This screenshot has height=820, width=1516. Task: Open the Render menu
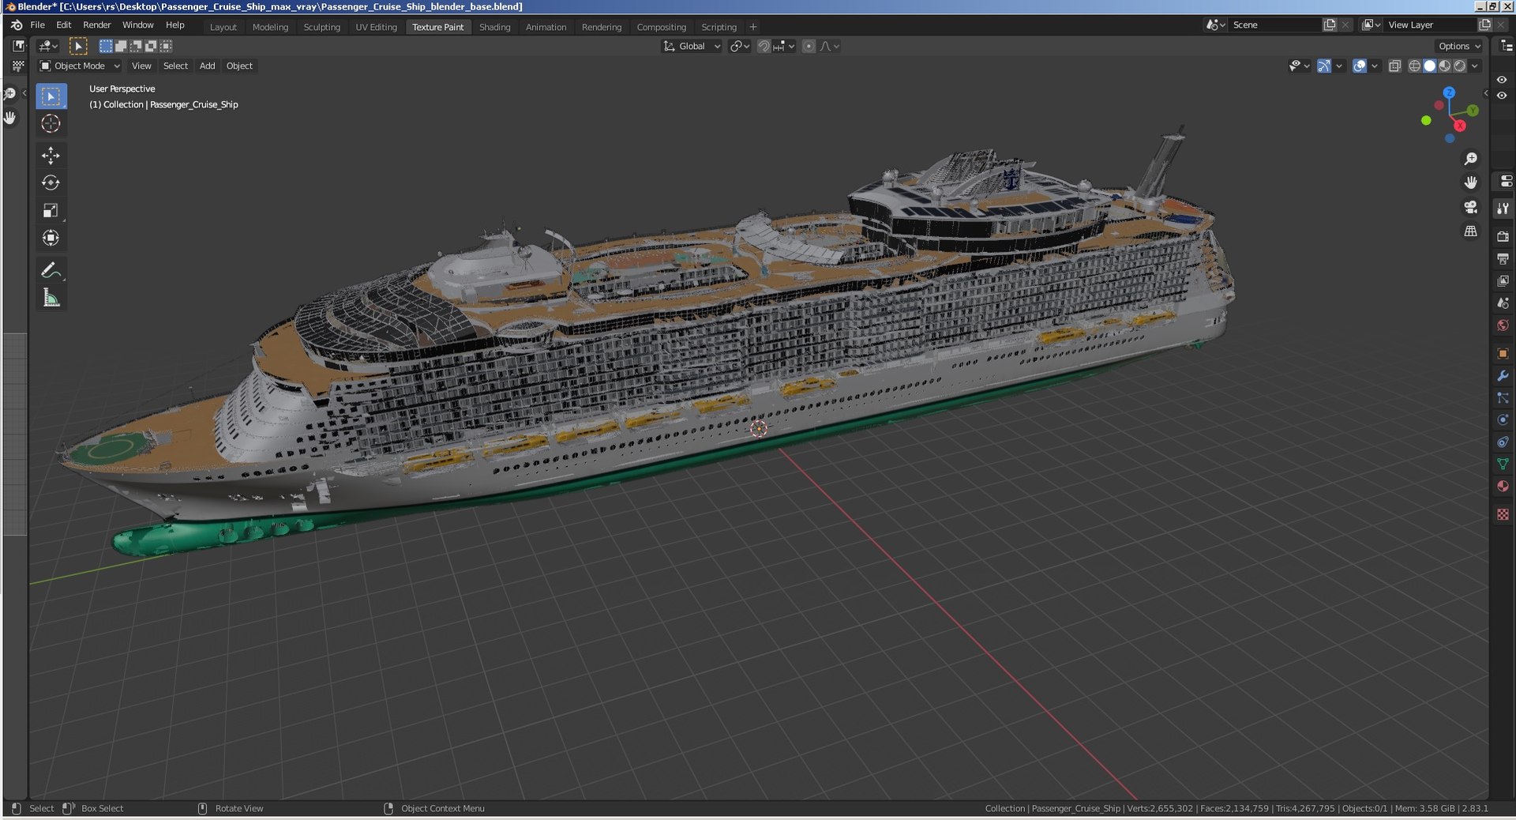click(97, 25)
